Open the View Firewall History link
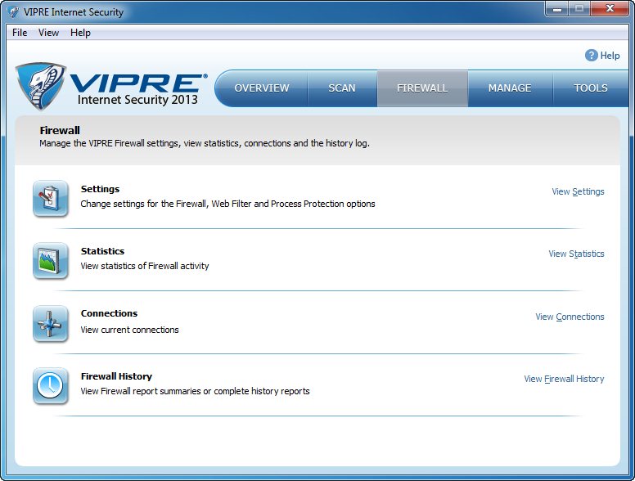This screenshot has height=481, width=635. [564, 379]
